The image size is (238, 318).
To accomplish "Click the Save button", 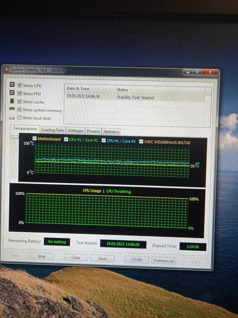I will [x=103, y=258].
